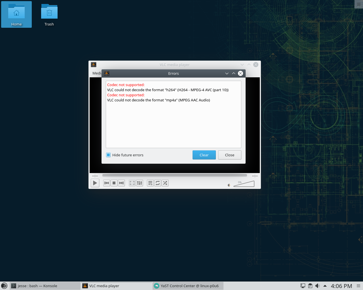This screenshot has width=363, height=290.
Task: Close the Errors dialog with Close button
Action: [230, 155]
